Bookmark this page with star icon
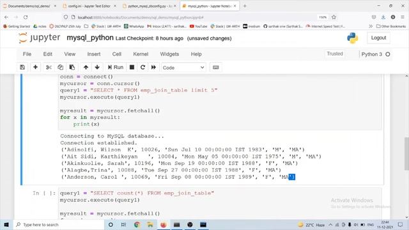Screen dimensions: 409x230 (x=334, y=17)
